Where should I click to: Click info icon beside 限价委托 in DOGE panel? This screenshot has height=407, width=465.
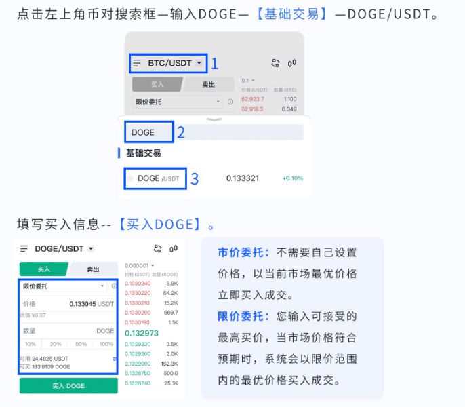pyautogui.click(x=113, y=286)
